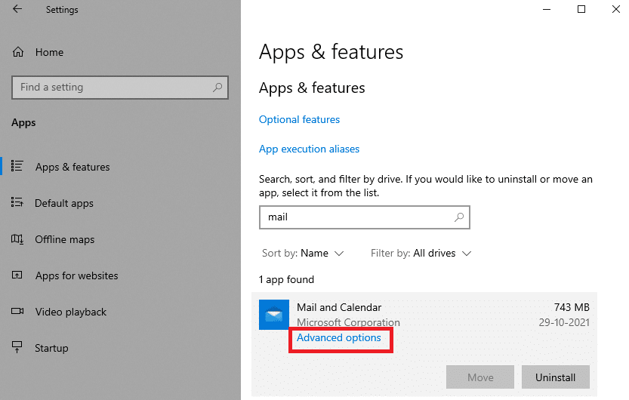Go to Offline maps settings
This screenshot has width=629, height=400.
click(65, 239)
